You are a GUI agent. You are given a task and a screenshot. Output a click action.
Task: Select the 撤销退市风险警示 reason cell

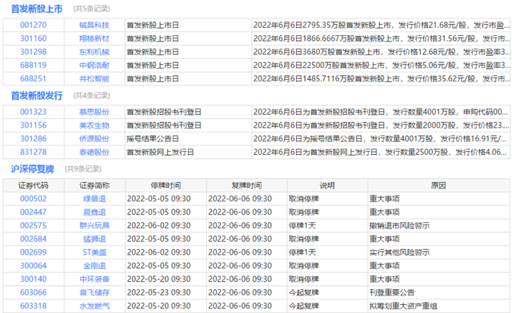pos(438,225)
